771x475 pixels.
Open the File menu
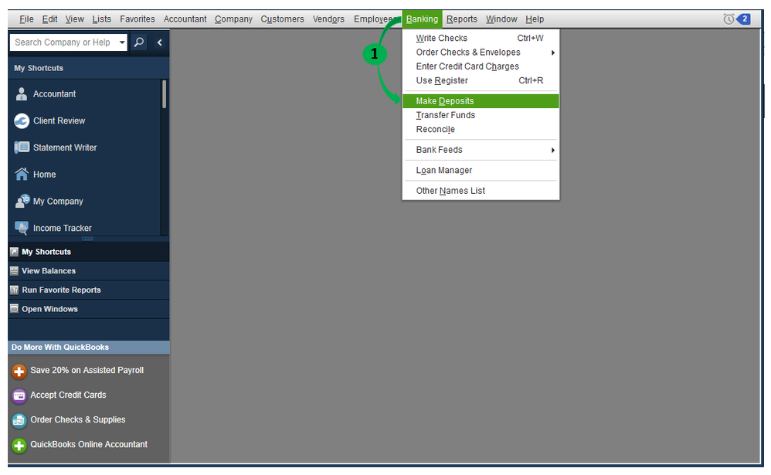click(x=26, y=19)
